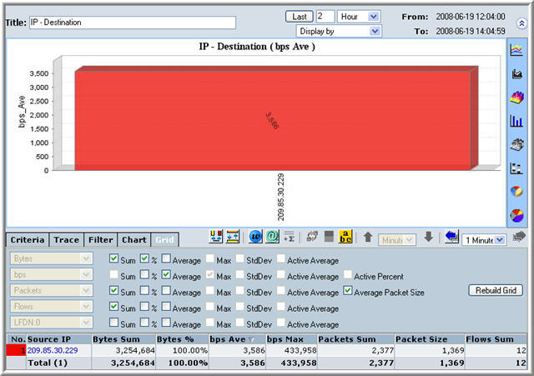
Task: Select the line chart type icon
Action: (x=516, y=51)
